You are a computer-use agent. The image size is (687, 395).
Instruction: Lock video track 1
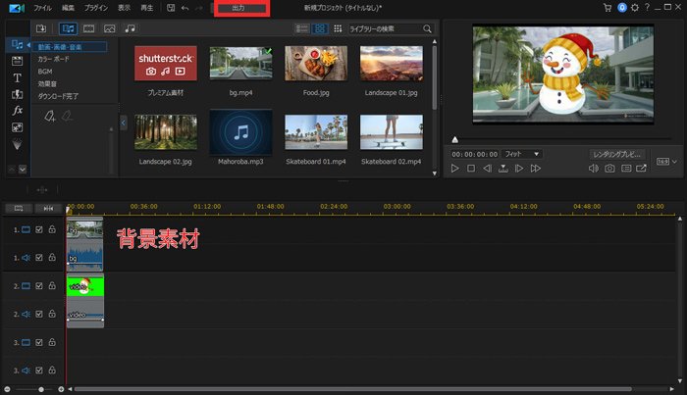(52, 229)
